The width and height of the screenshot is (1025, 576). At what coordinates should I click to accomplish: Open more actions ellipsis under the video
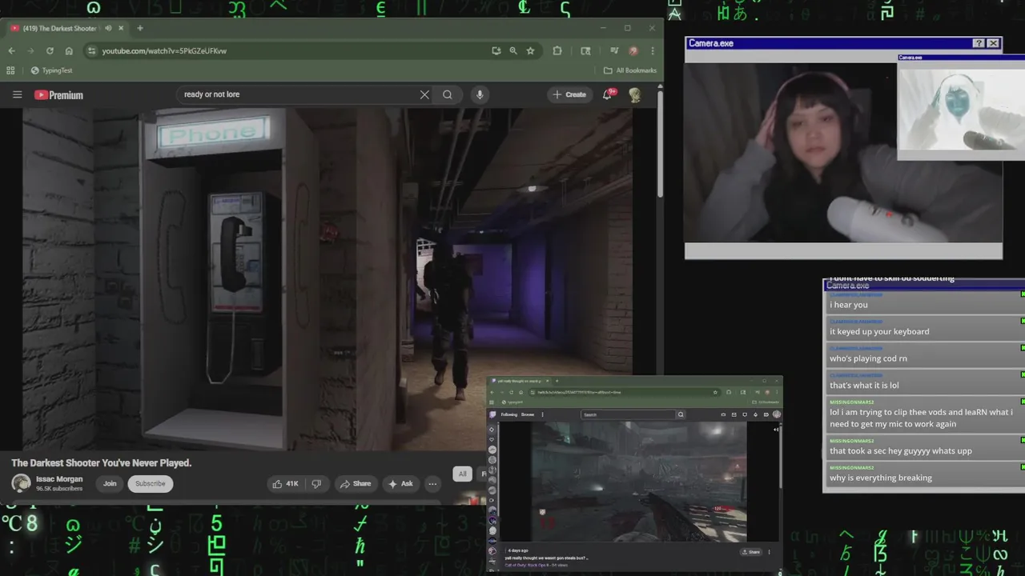432,483
